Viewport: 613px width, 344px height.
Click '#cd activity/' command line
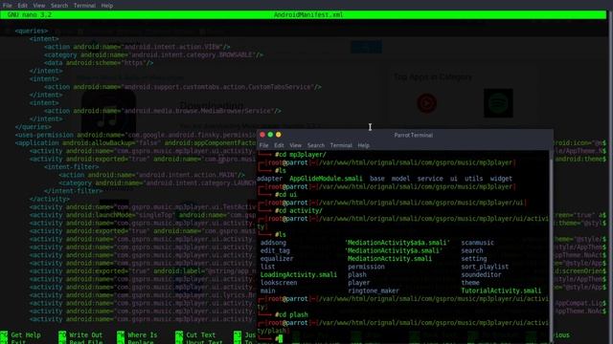click(x=299, y=210)
